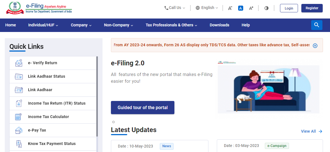Decrease font size with the A- icon
330x152 pixels.
point(230,8)
